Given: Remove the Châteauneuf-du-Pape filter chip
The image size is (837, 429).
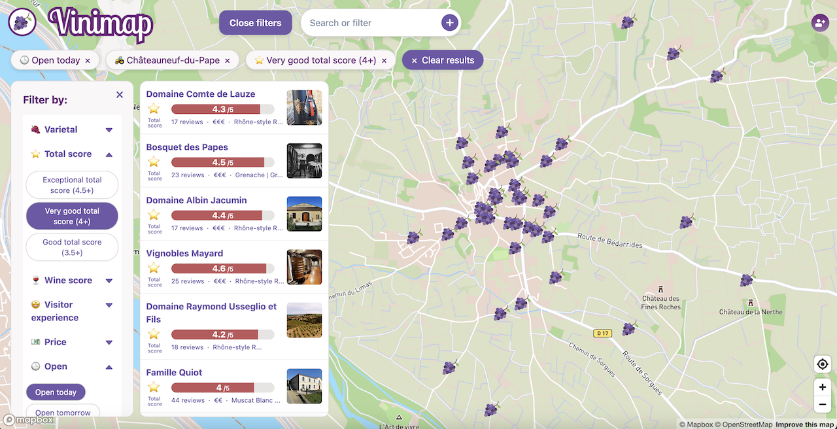Looking at the screenshot, I should (x=228, y=61).
